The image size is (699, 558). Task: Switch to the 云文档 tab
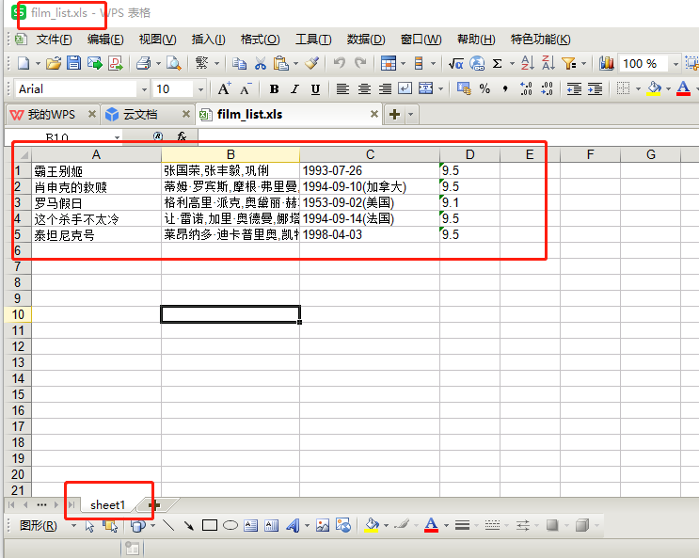[140, 115]
